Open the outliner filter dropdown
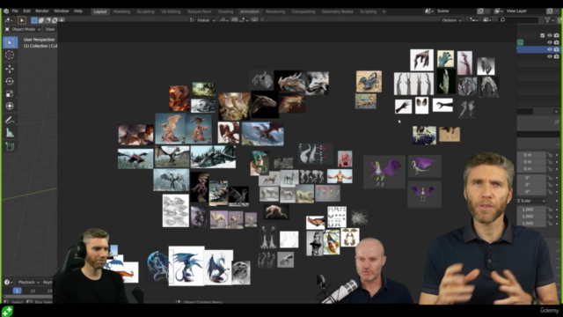The image size is (563, 317). click(549, 20)
